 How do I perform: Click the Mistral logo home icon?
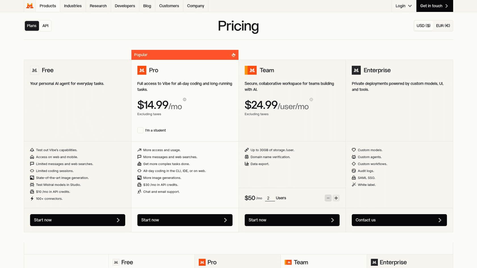coord(30,6)
